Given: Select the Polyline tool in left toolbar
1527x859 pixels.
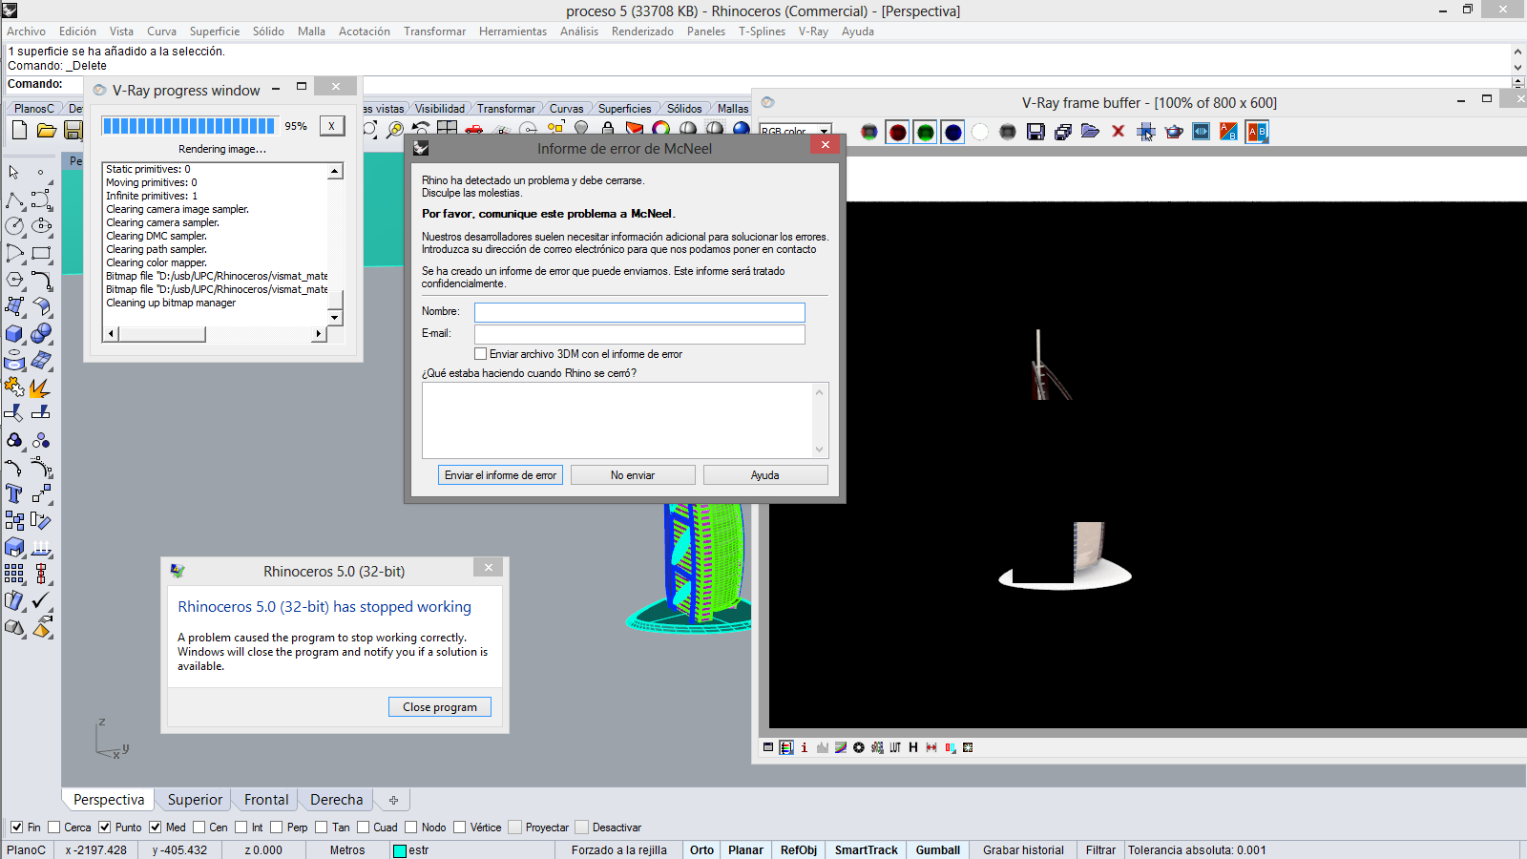Looking at the screenshot, I should [x=14, y=199].
